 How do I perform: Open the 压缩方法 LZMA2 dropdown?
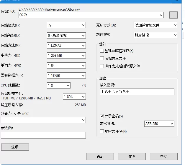(x=66, y=45)
